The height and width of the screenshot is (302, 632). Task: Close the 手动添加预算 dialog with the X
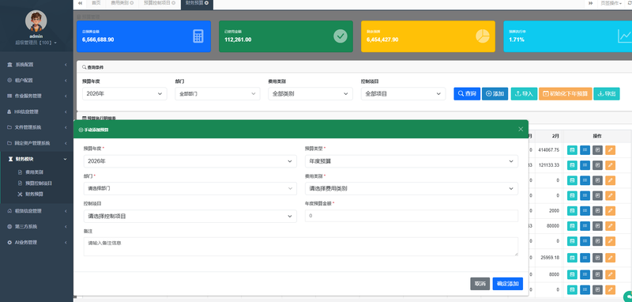pos(521,129)
